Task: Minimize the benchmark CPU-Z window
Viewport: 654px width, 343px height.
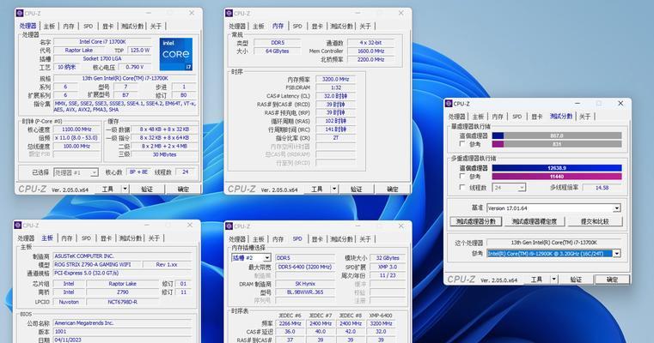Action: tap(578, 103)
